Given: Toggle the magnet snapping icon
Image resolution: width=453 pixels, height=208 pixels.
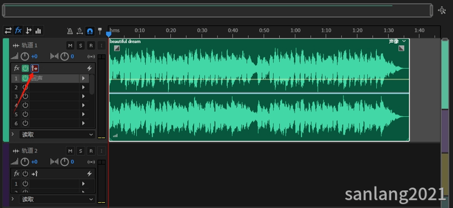Looking at the screenshot, I should (x=90, y=31).
